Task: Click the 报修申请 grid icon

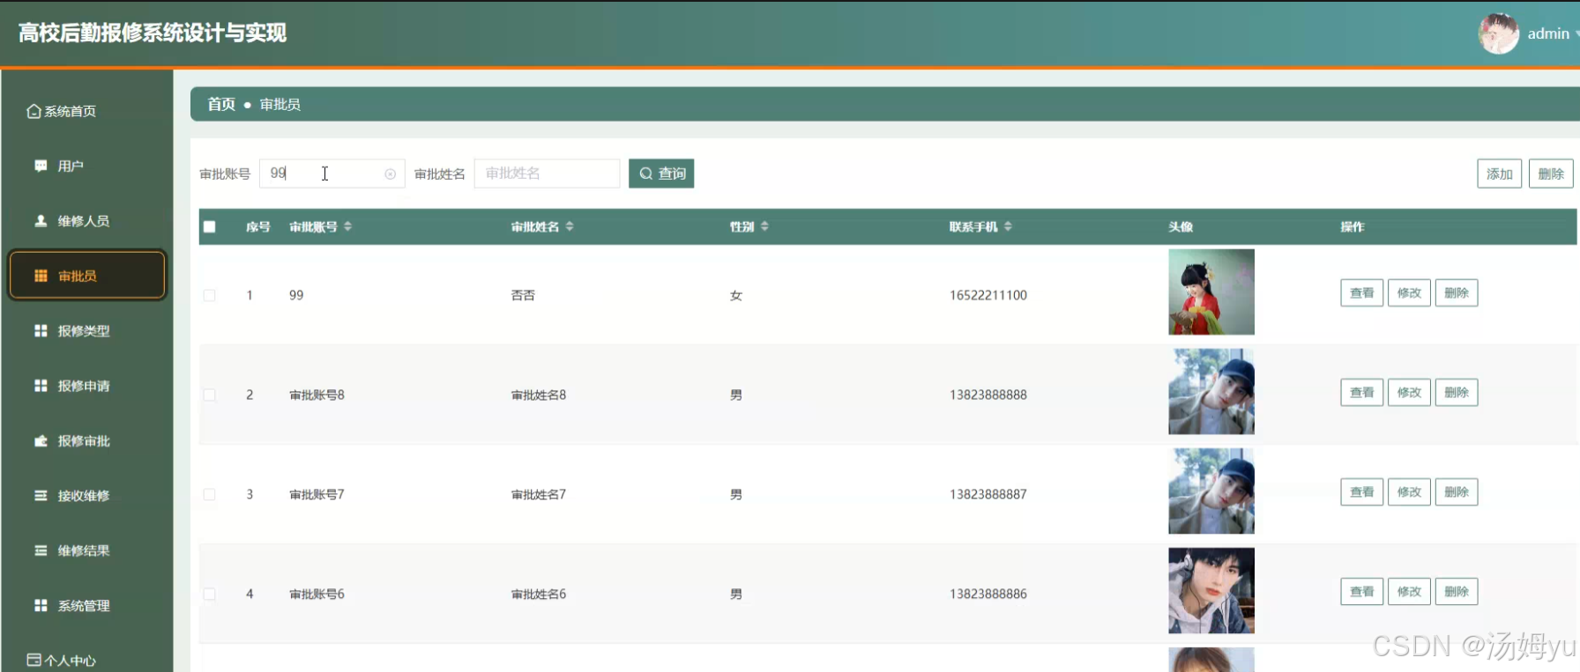Action: [41, 386]
